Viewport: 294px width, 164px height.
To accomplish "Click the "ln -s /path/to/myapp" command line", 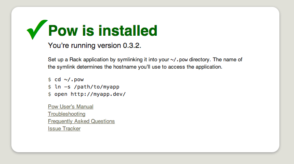I will point(84,87).
